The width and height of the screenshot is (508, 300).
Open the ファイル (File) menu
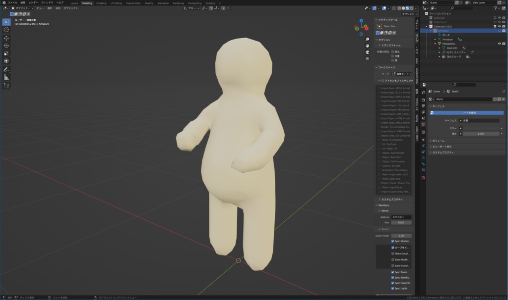click(x=12, y=2)
